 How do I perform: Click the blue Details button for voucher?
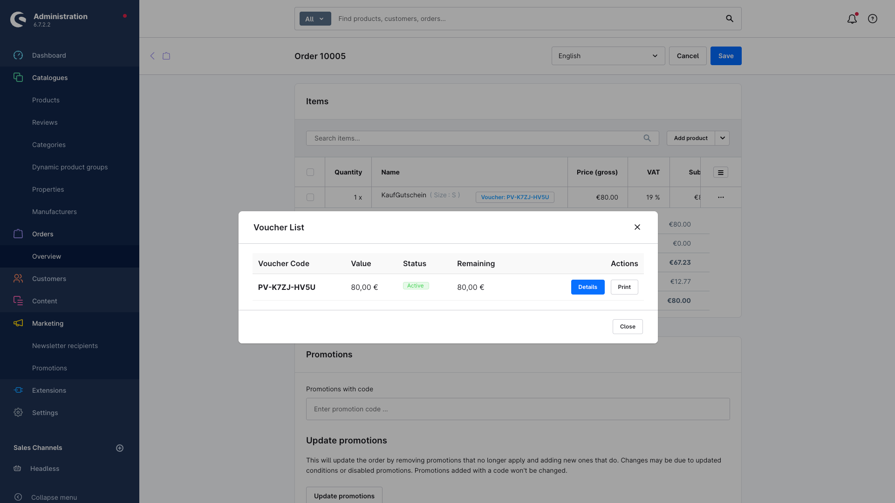(x=588, y=287)
